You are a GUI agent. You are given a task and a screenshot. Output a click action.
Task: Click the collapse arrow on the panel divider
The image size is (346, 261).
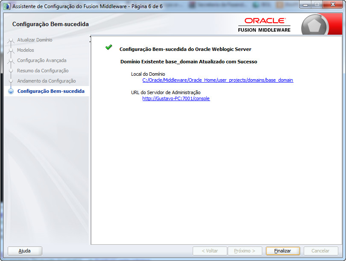[90, 37]
